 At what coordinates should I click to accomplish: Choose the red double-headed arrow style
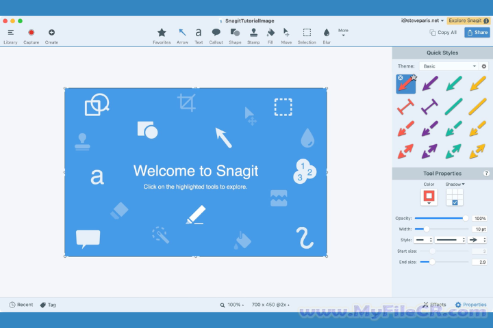pos(405,151)
